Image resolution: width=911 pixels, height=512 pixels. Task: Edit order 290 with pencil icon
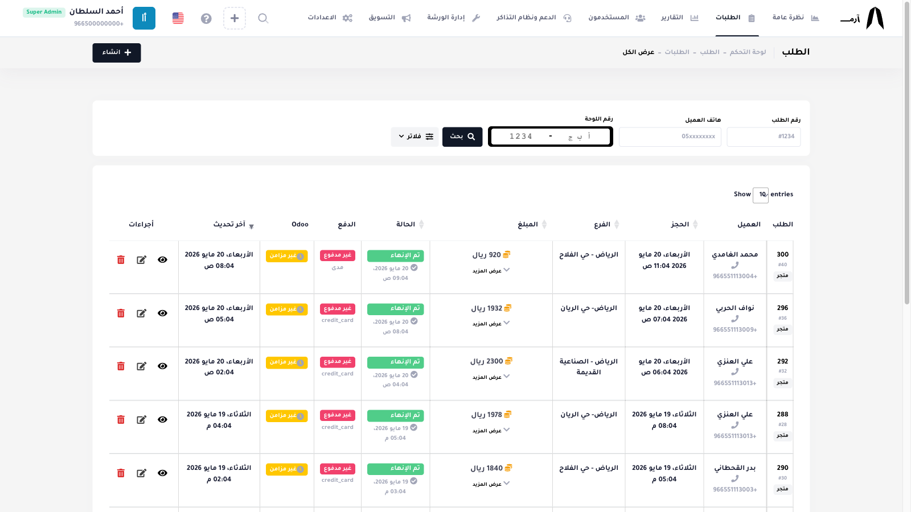click(142, 473)
